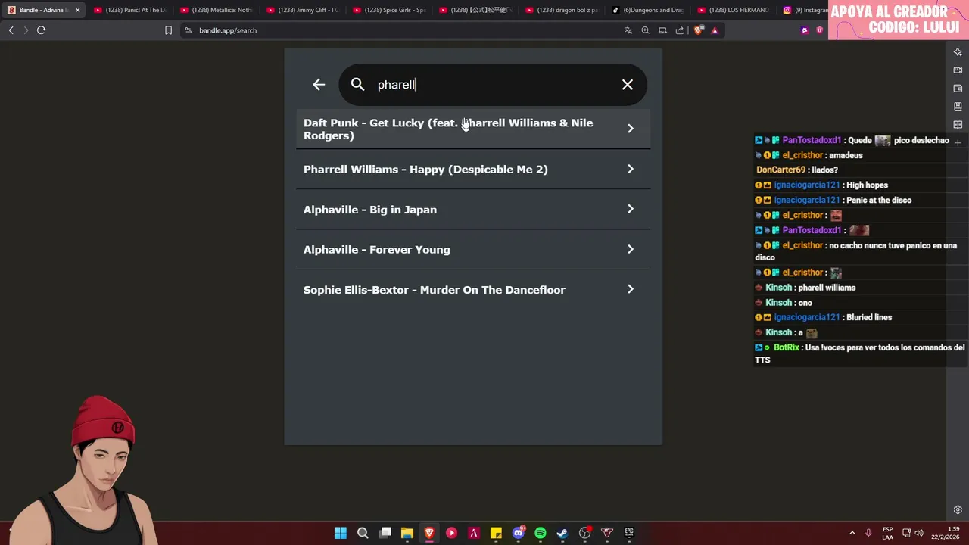The width and height of the screenshot is (969, 545).
Task: Open site settings icon in address bar
Action: 188,30
